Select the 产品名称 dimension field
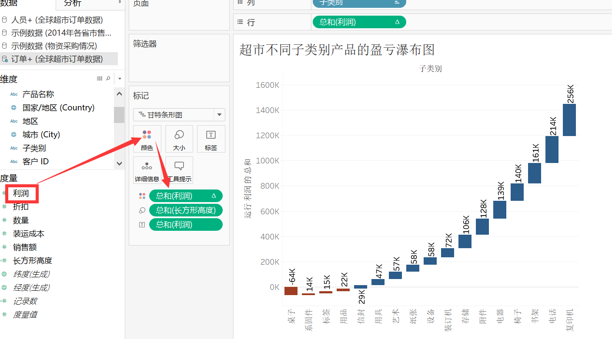The height and width of the screenshot is (339, 612). pos(38,94)
